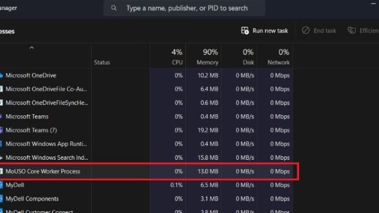Click the Efficiency mode leaf icon
Viewport: 379px width, 213px height.
tap(352, 30)
